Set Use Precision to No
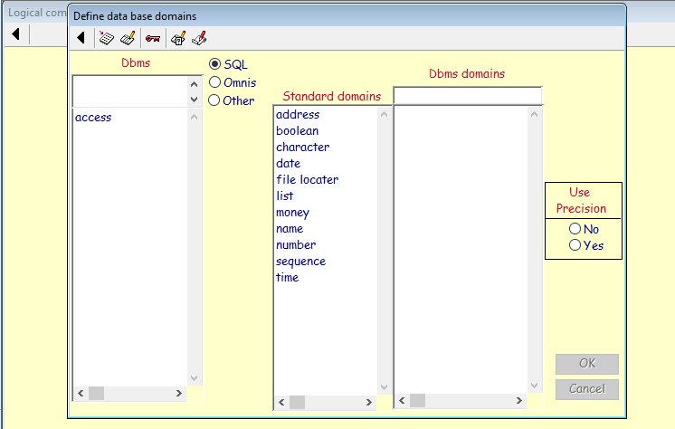Screen dimensions: 675x429 575,229
